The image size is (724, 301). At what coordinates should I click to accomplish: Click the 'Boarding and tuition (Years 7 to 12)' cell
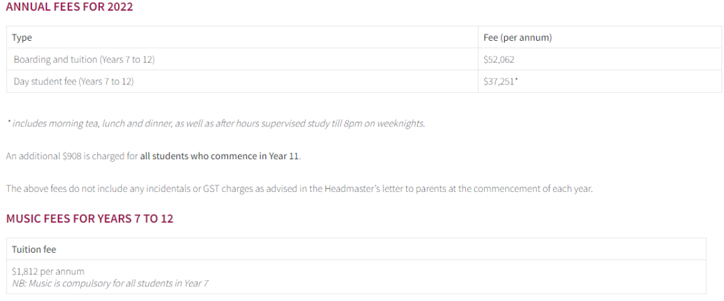(84, 60)
